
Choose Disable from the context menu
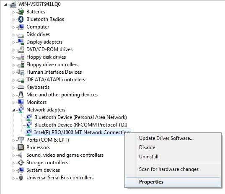click(x=173, y=147)
